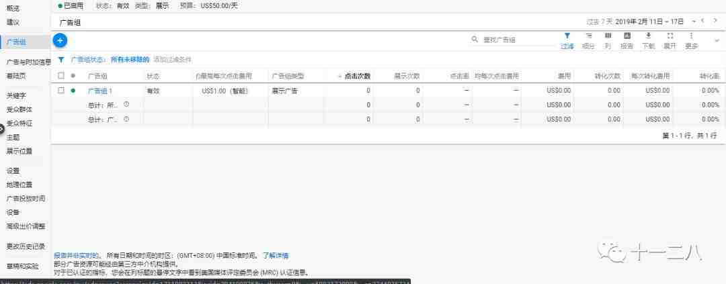Go to the next date range
Screen dimensions: 726x284
pyautogui.click(x=715, y=21)
